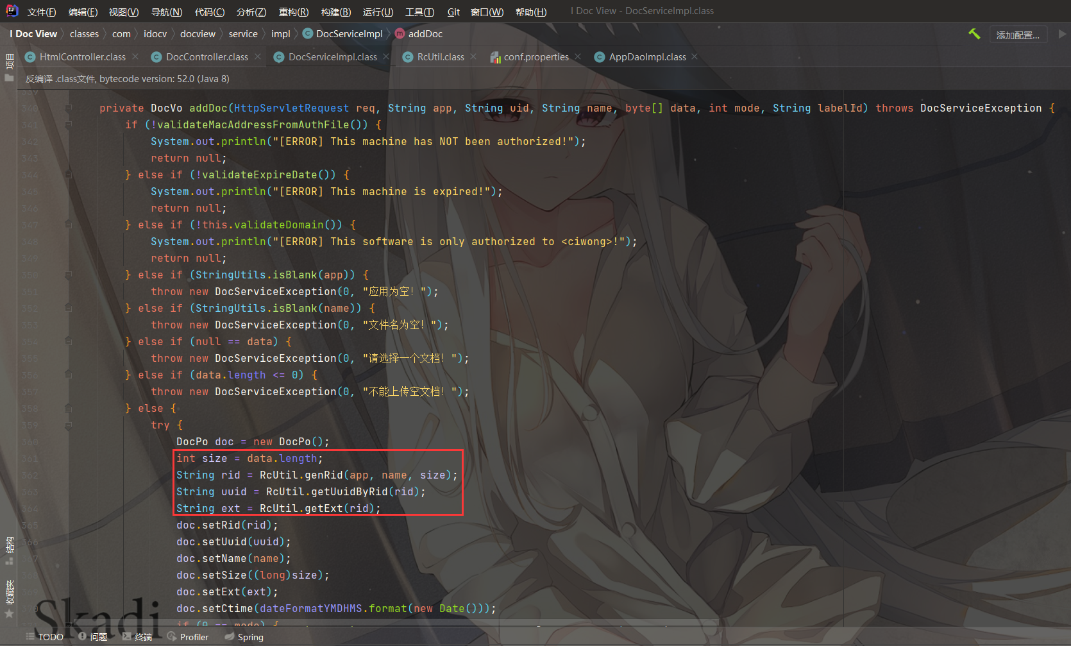Collapse the validateDomain block at line 347
Screen dimensions: 1071x646
pyautogui.click(x=69, y=225)
